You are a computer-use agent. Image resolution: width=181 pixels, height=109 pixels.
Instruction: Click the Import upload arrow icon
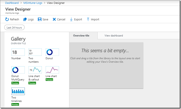click(x=88, y=19)
